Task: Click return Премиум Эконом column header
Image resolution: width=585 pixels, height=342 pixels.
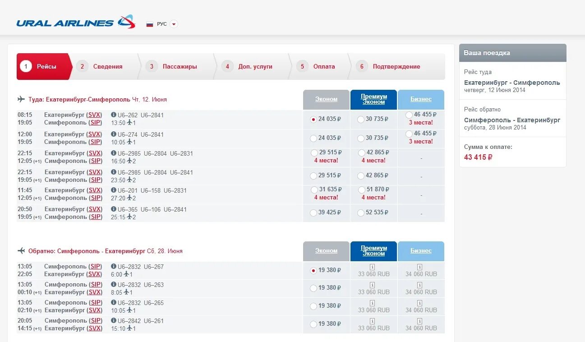Action: (x=373, y=251)
